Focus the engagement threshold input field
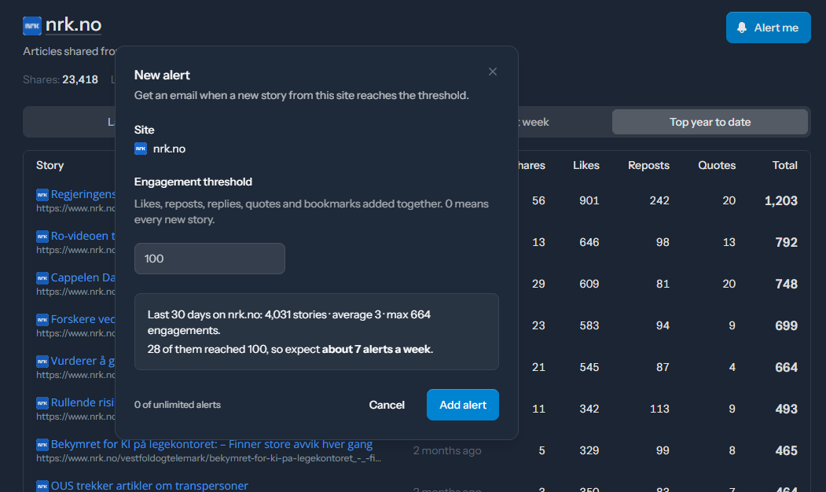Screen dimensions: 826x492 (210, 259)
